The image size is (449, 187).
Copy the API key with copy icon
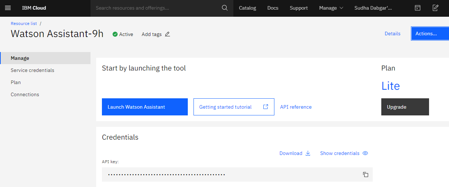click(365, 175)
